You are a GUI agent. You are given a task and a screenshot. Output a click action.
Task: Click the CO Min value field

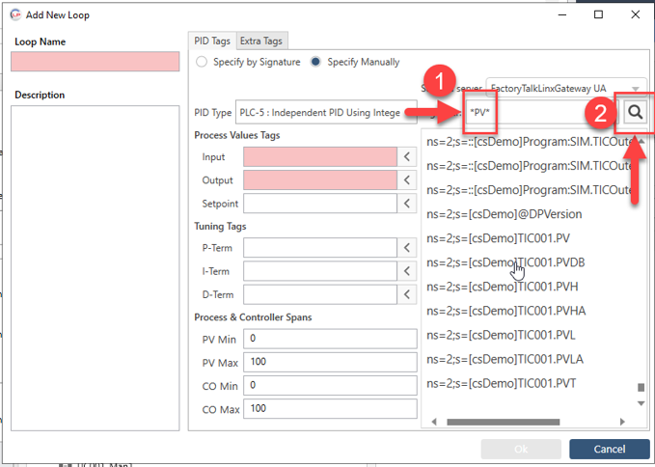coord(330,385)
